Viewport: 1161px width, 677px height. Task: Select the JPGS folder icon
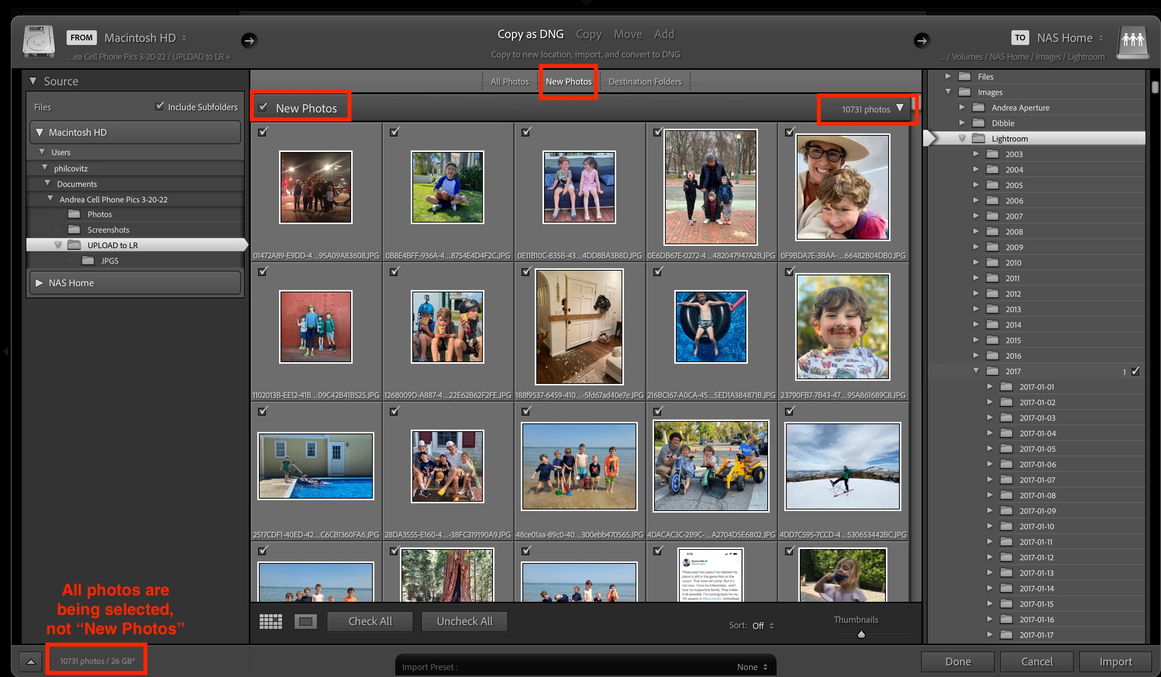pos(88,261)
